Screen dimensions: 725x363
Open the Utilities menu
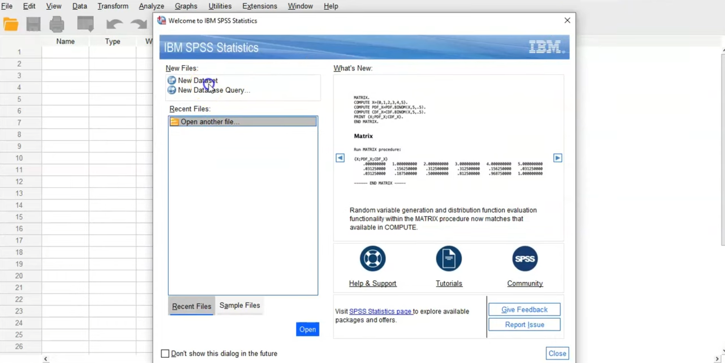point(220,6)
